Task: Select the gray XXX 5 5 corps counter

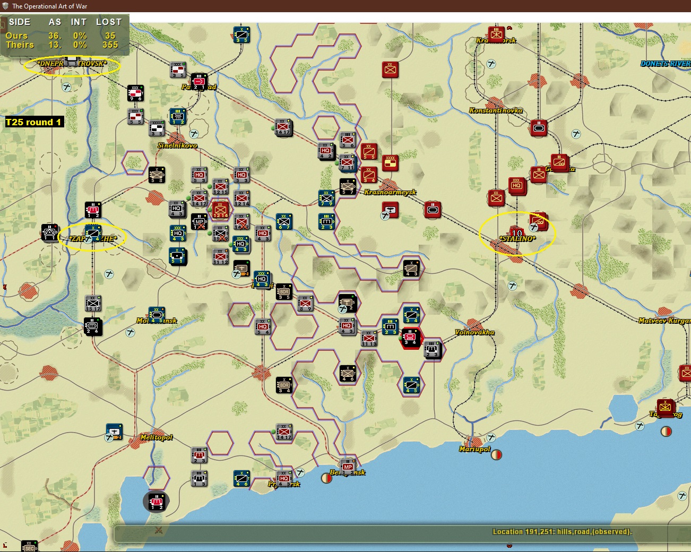Action: pyautogui.click(x=135, y=116)
